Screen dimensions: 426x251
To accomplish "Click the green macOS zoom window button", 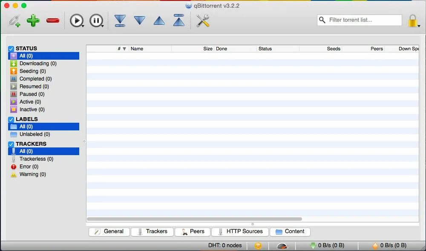I will point(23,6).
